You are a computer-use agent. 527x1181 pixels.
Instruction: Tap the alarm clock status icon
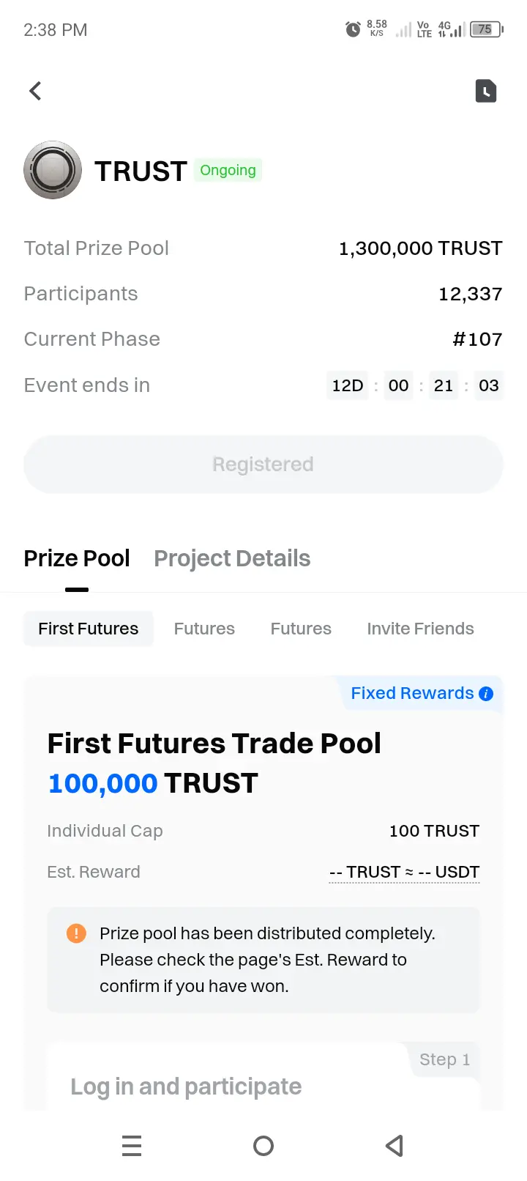[353, 30]
